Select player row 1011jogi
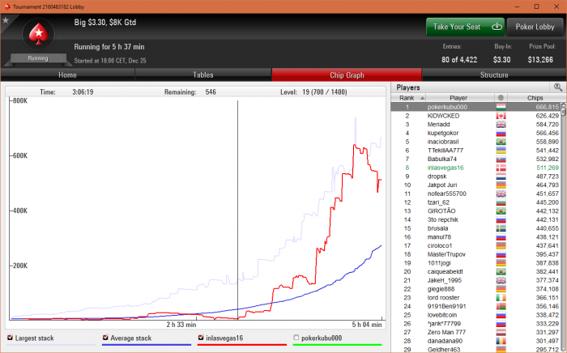Screen dimensions: 567x353 point(475,263)
